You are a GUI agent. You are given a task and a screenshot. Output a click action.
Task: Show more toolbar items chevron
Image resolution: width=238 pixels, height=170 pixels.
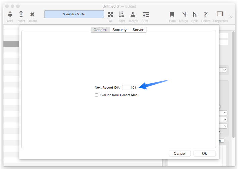231,17
